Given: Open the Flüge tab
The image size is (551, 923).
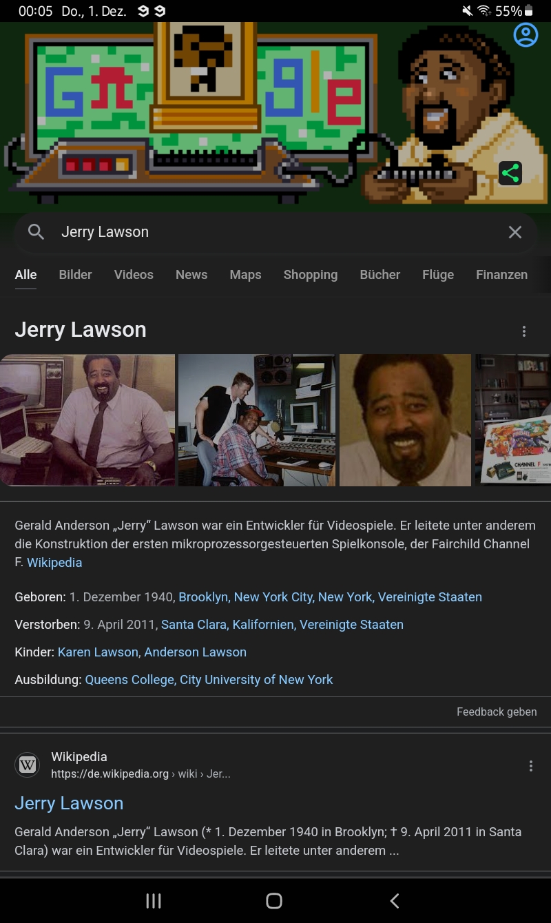Looking at the screenshot, I should coord(438,275).
